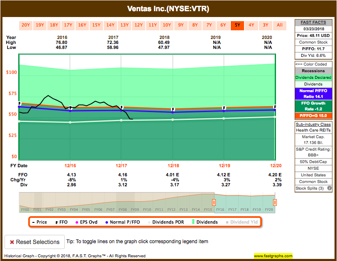Click the FFO Growth Rate -1.2 box
The width and height of the screenshot is (337, 261).
(x=313, y=106)
